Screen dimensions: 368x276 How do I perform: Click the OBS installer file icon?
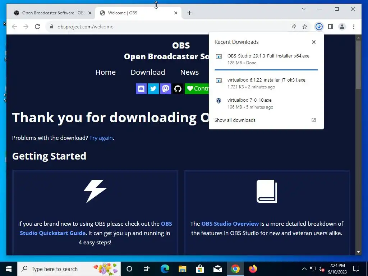point(219,56)
